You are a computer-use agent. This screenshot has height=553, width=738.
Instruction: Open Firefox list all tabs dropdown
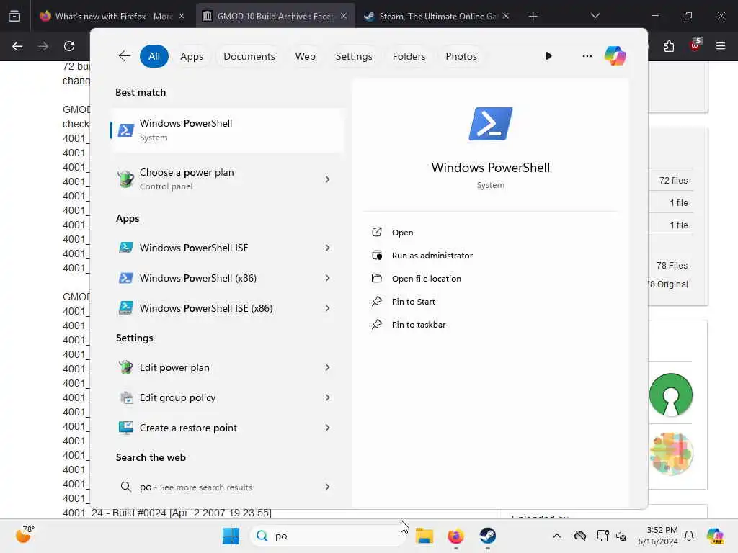[595, 16]
